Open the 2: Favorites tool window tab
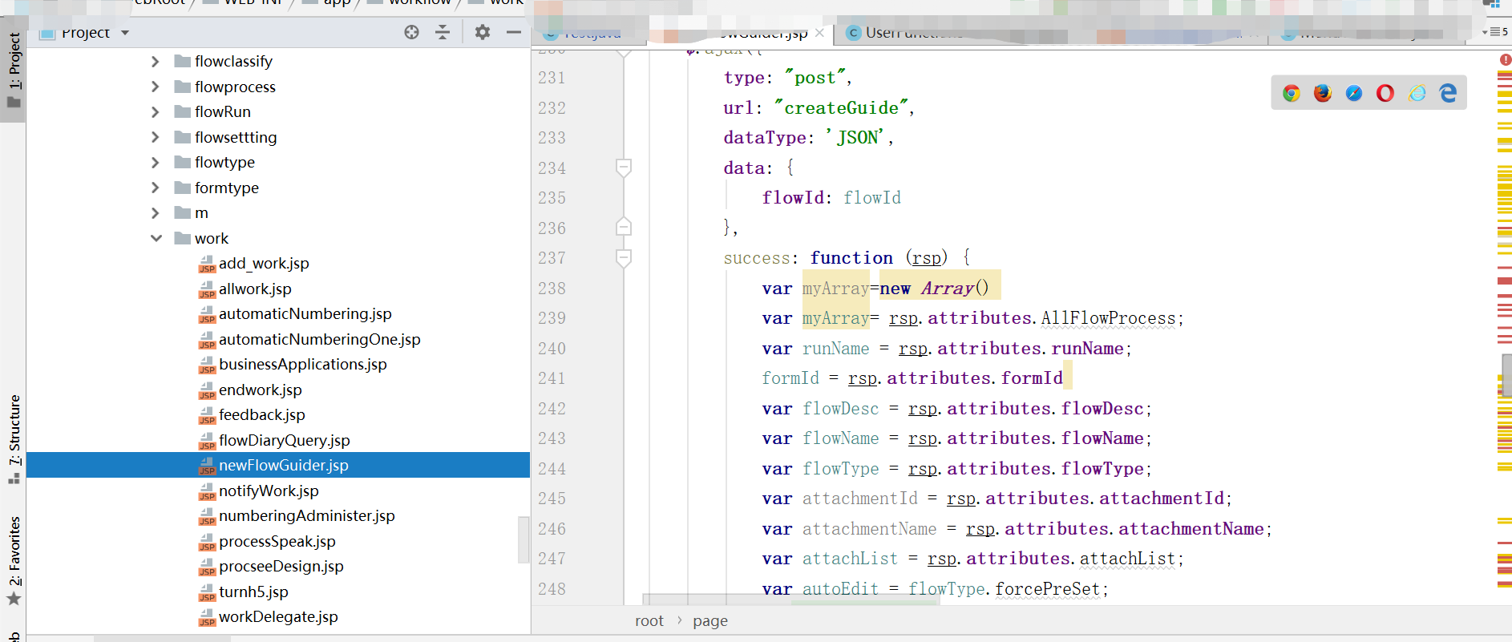The width and height of the screenshot is (1512, 642). coord(14,561)
